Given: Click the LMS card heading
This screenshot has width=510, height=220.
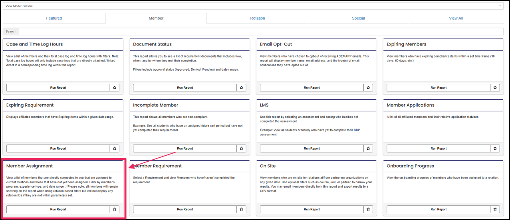Looking at the screenshot, I should (x=264, y=105).
